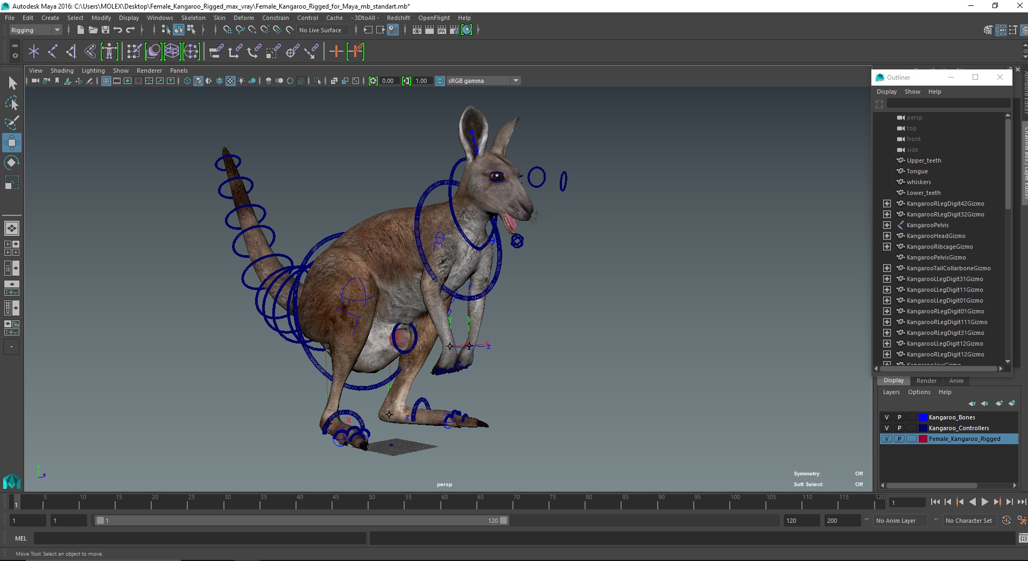Open the viewport Shading menu
1028x561 pixels.
point(62,71)
